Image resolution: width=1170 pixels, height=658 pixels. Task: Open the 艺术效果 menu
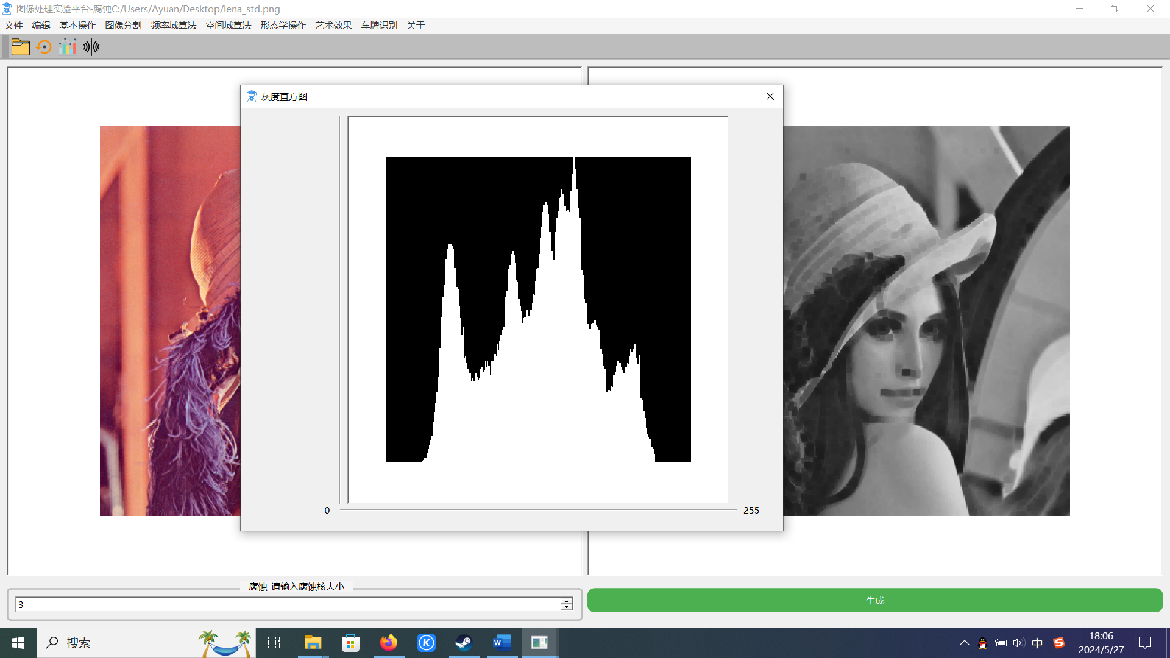(x=333, y=25)
